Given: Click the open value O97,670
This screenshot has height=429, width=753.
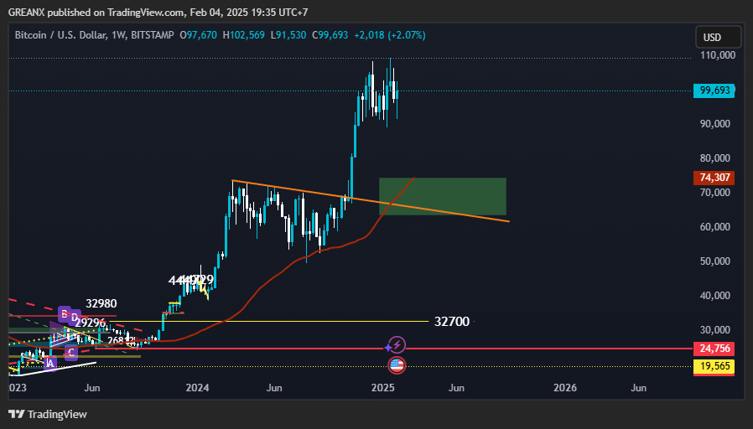Looking at the screenshot, I should [x=199, y=35].
